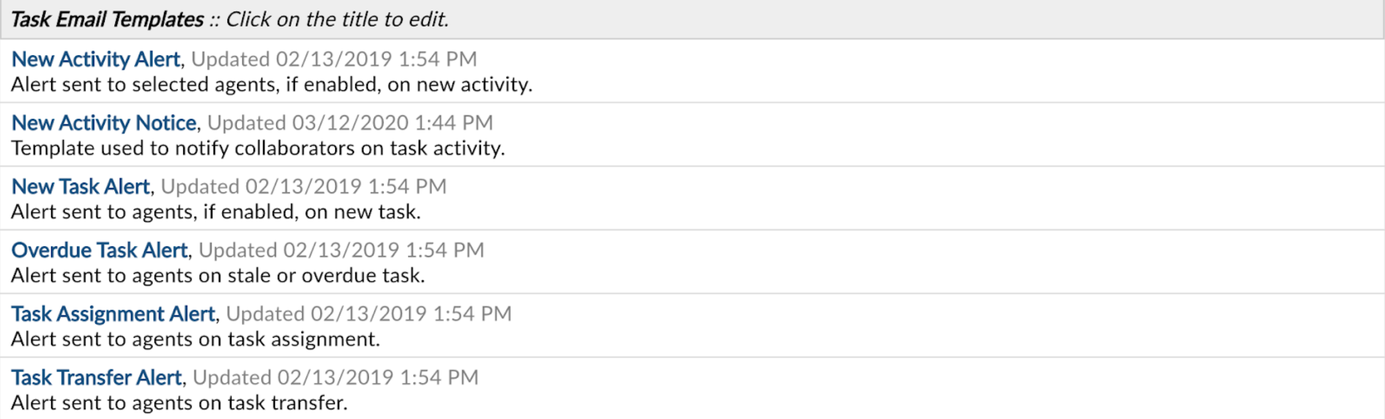This screenshot has width=1385, height=419.
Task: Click the Overdue Task Alert timestamp
Action: (x=340, y=250)
